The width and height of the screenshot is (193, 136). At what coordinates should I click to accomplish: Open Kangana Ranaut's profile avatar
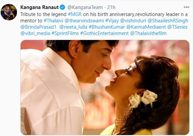pos(9,12)
